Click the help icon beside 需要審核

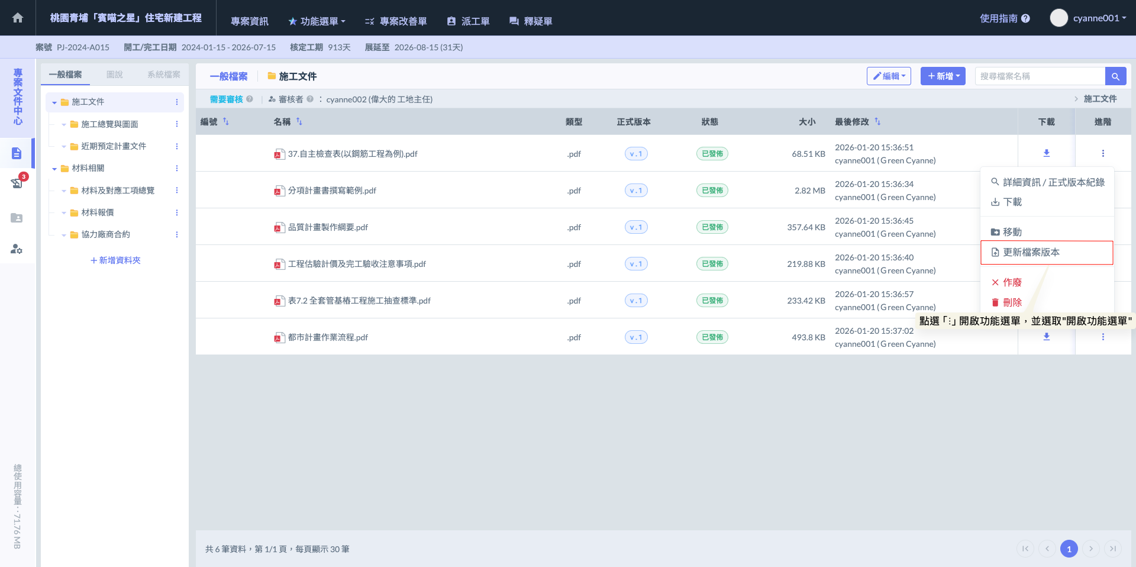[x=250, y=99]
